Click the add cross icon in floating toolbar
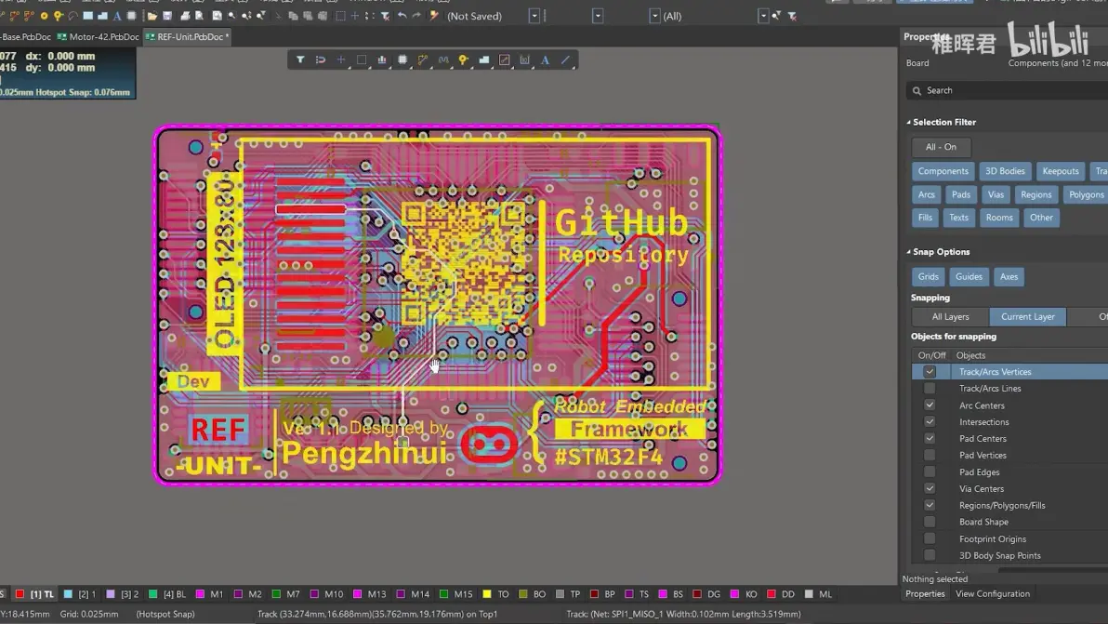Screen dimensions: 1108x624 coord(340,60)
